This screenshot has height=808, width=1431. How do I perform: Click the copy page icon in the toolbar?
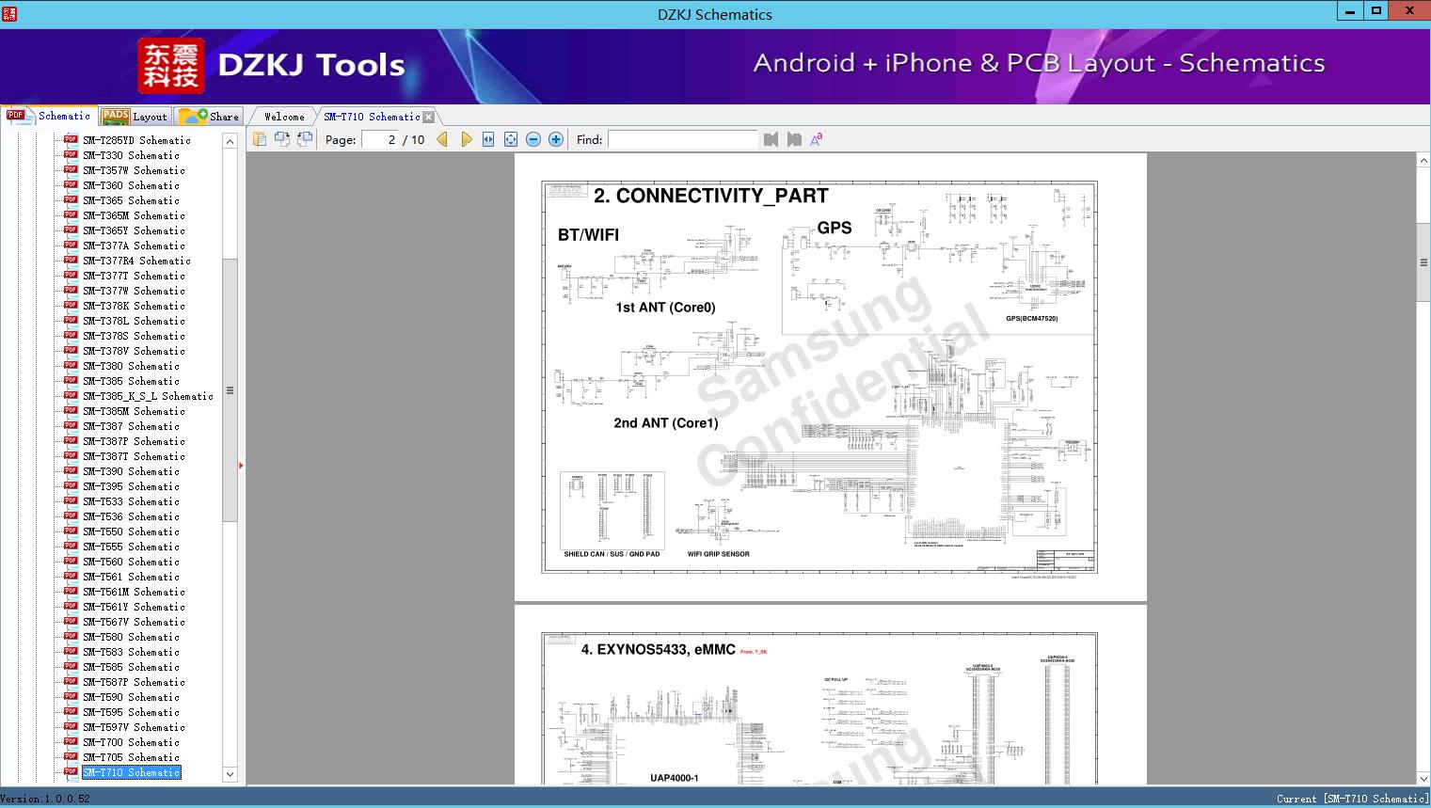260,139
